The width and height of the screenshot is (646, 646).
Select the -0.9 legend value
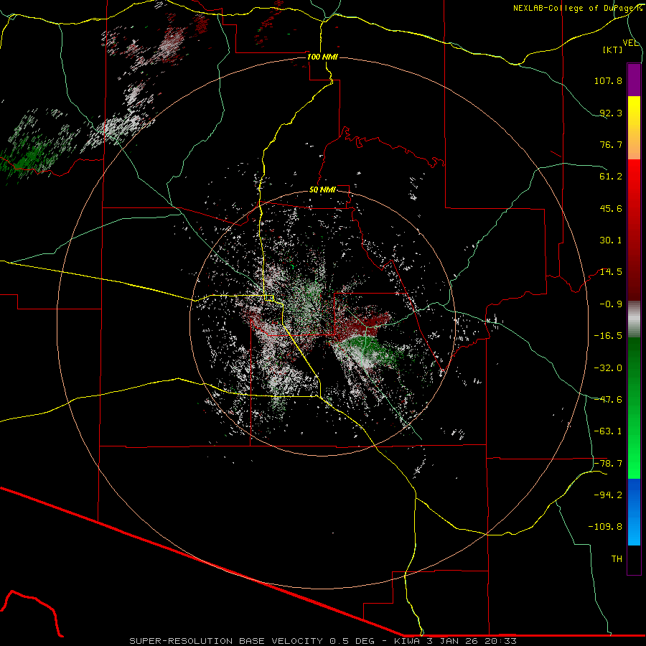point(611,304)
